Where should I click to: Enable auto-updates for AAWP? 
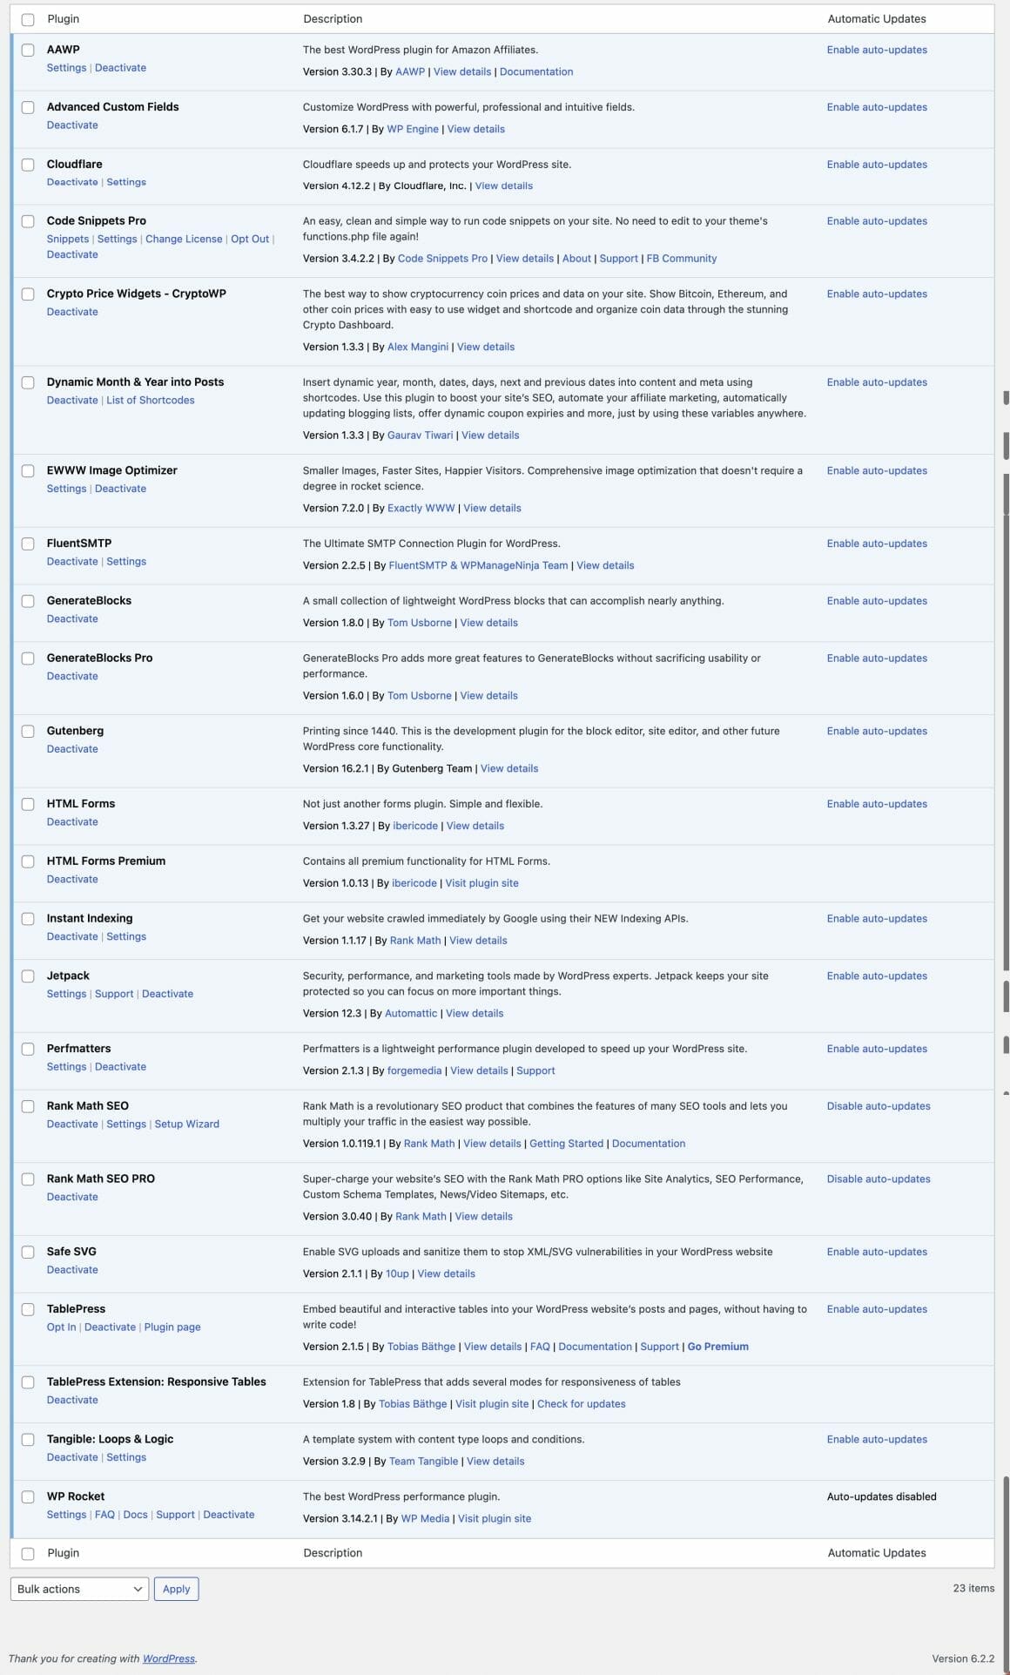point(877,50)
